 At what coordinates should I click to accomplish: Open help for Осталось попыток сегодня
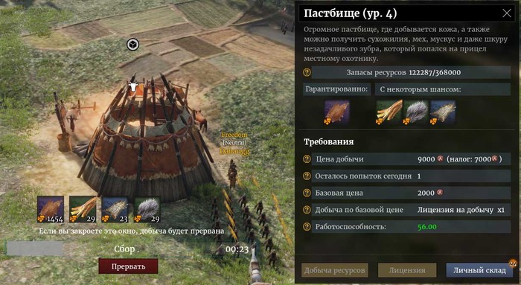pos(307,176)
